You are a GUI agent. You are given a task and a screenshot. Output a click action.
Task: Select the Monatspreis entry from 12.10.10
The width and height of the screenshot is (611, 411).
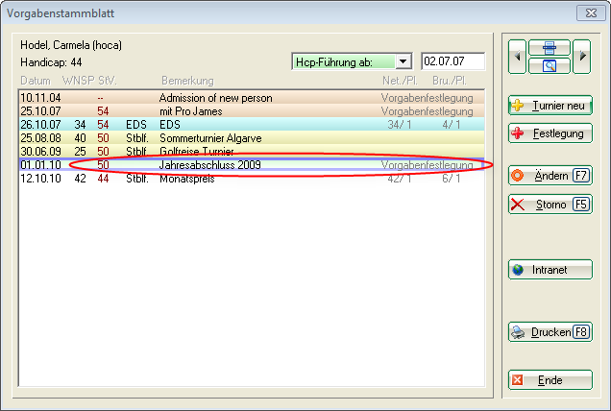click(185, 179)
